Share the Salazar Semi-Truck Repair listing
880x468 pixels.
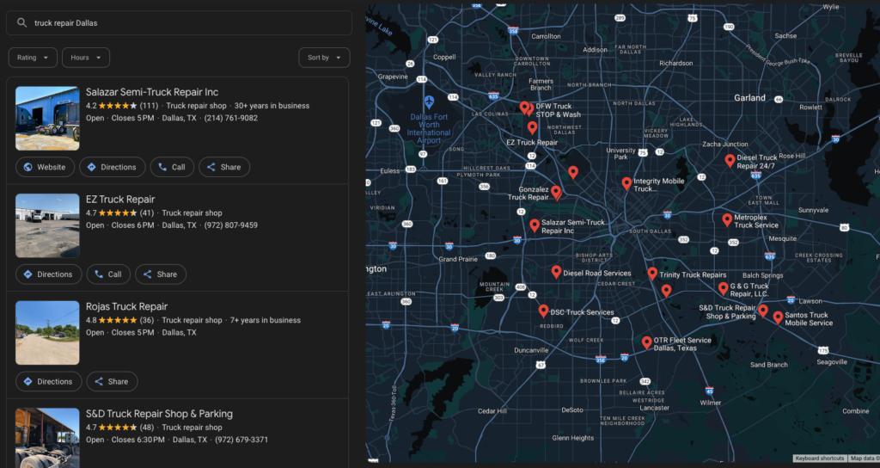click(224, 167)
